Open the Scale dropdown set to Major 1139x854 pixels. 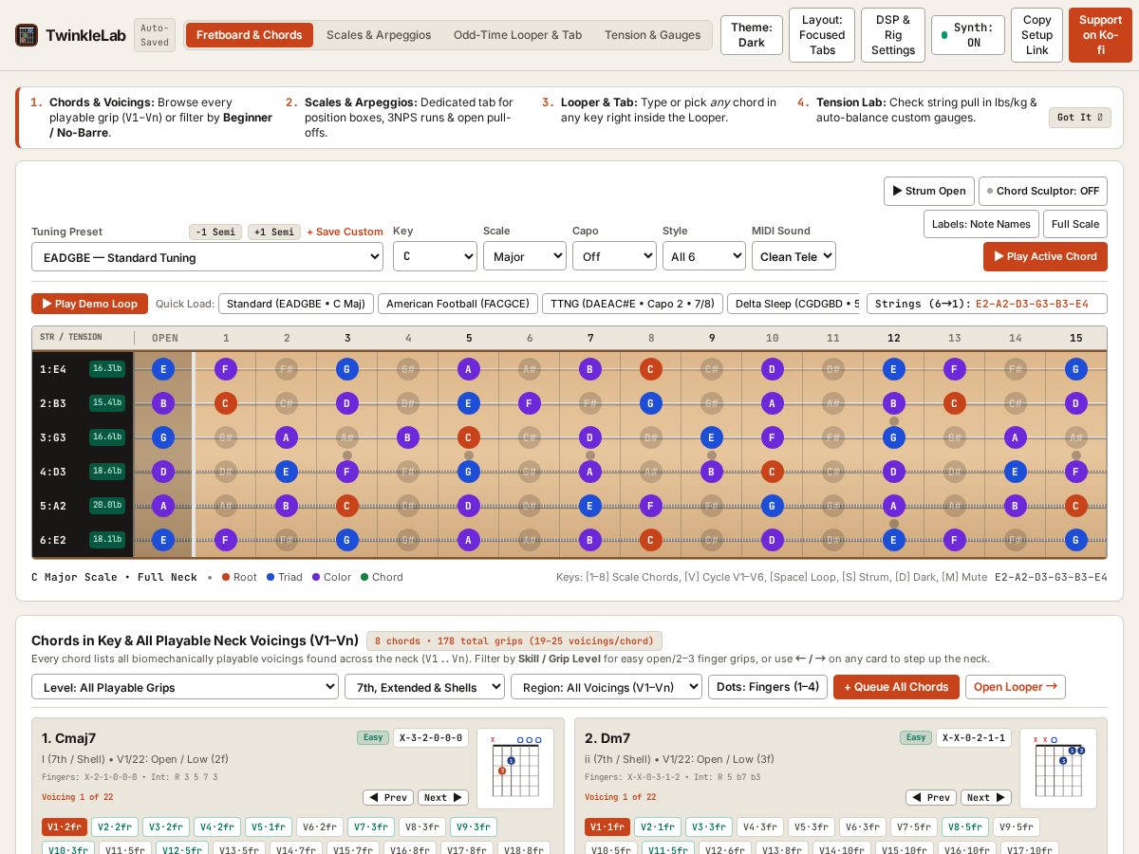point(525,256)
